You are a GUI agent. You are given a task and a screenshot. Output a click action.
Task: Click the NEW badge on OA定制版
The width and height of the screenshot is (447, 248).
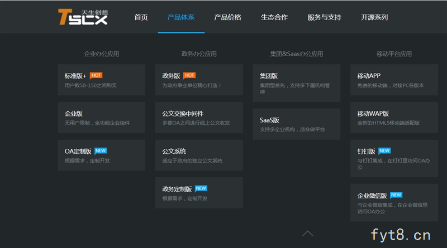coord(101,150)
